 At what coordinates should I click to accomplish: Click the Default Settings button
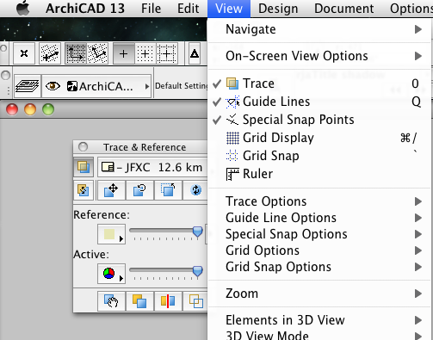click(x=182, y=86)
